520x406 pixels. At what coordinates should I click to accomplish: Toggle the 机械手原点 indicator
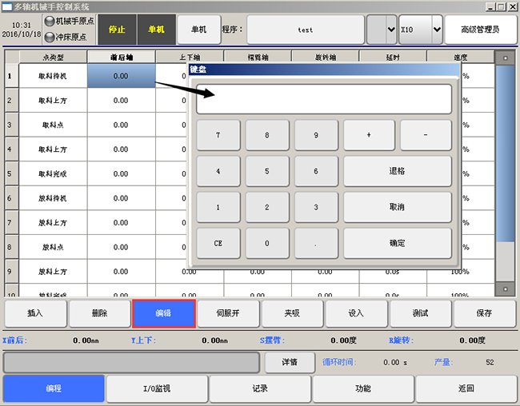tap(70, 22)
